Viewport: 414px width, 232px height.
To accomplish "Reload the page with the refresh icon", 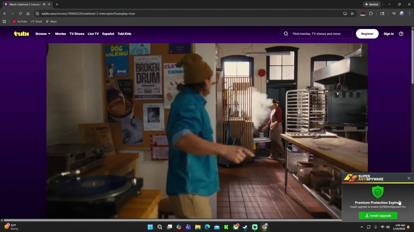I will (20, 14).
